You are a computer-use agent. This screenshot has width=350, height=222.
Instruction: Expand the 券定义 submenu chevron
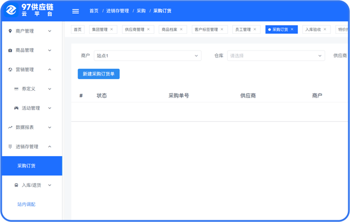click(x=50, y=89)
